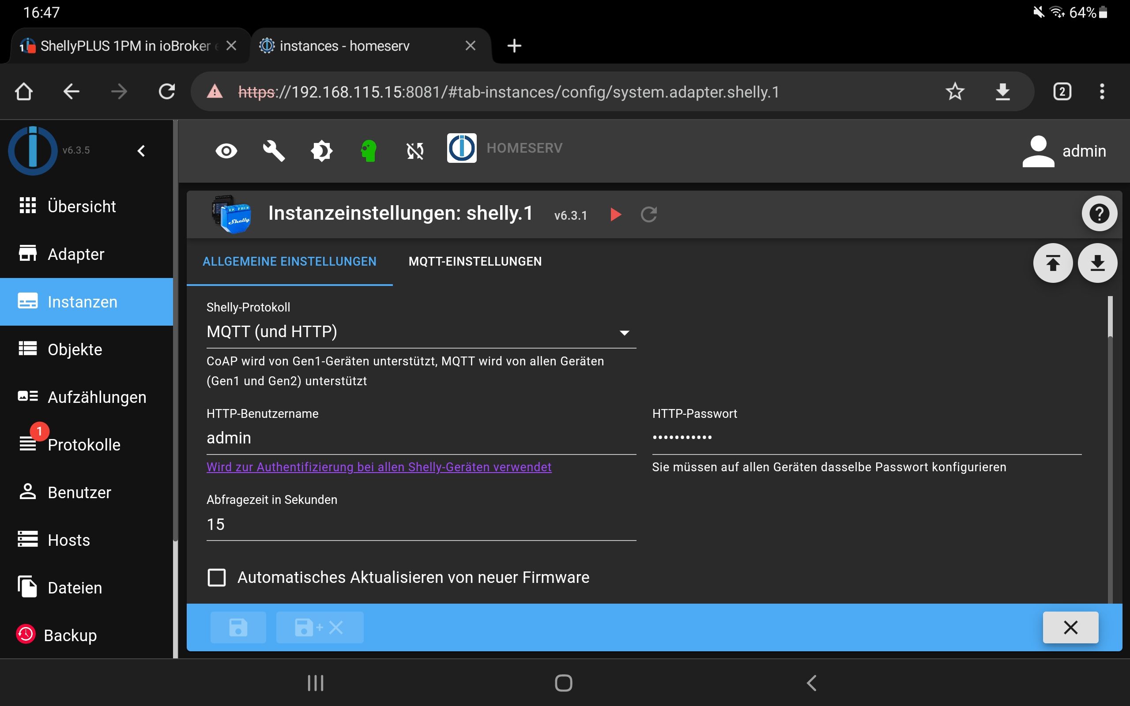Screen dimensions: 1130x706
Task: Click the HOMESERV host logo icon
Action: 462,148
